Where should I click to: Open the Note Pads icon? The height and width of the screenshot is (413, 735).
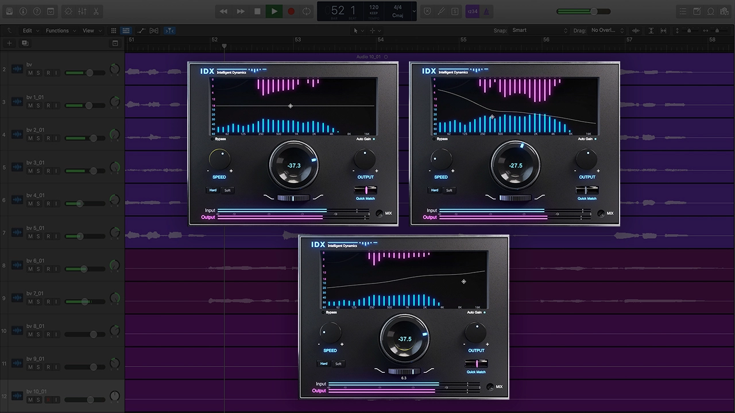[x=697, y=11]
